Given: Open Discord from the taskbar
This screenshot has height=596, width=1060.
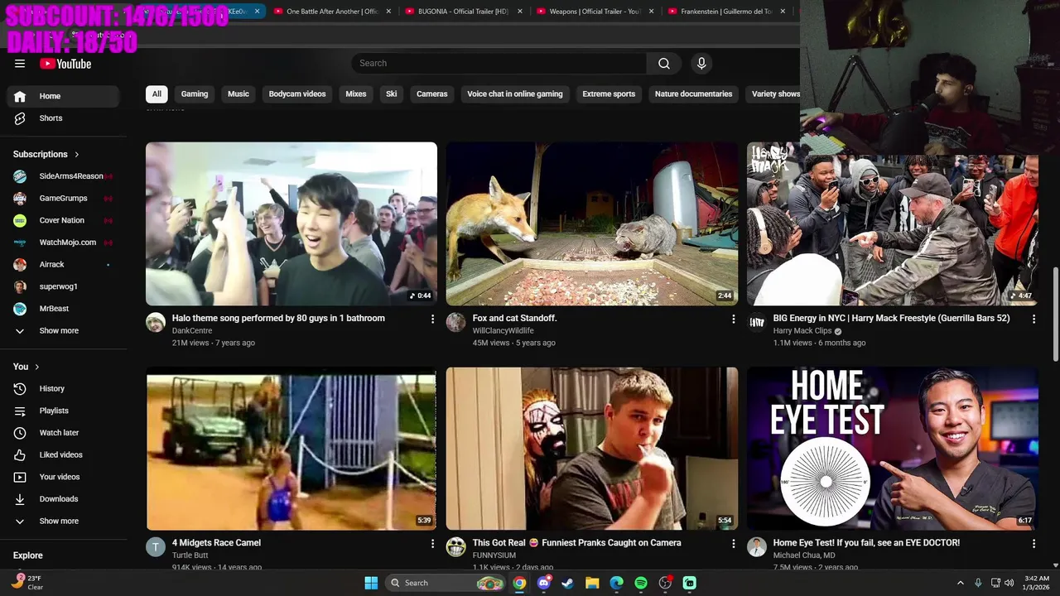Looking at the screenshot, I should pyautogui.click(x=543, y=583).
